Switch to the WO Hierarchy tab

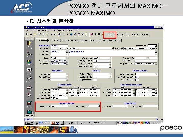coord(73,40)
